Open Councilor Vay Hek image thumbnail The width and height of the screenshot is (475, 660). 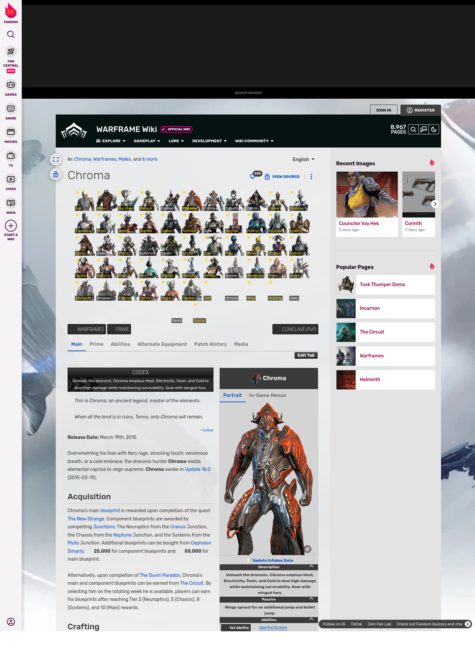367,194
